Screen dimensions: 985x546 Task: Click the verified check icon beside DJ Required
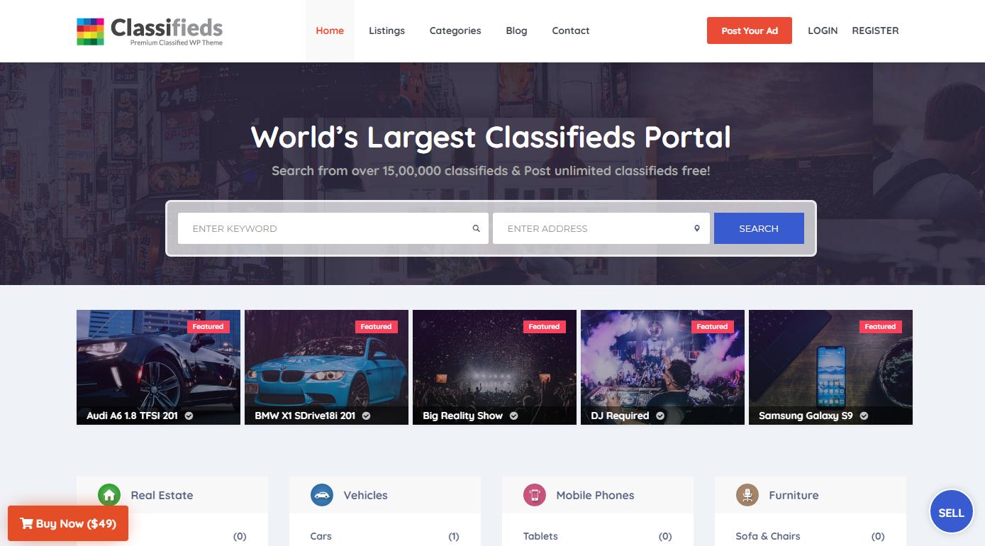click(x=660, y=416)
